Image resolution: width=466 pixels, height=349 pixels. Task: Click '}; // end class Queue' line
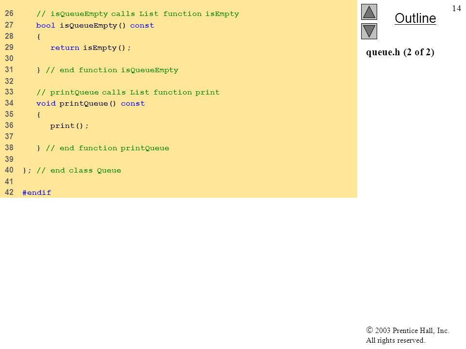click(x=72, y=170)
